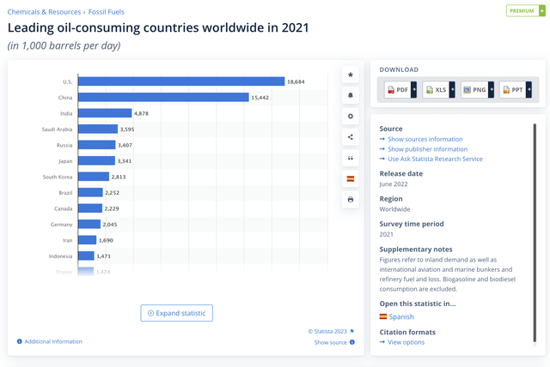
Task: Click the plus beside the XLS button
Action: pos(452,90)
